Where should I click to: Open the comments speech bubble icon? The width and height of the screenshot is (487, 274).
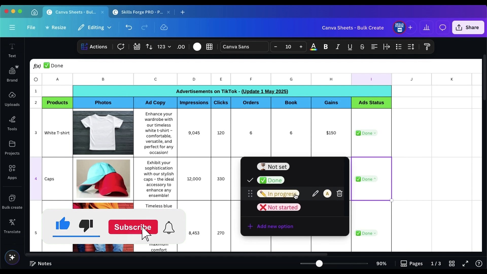coord(443,27)
